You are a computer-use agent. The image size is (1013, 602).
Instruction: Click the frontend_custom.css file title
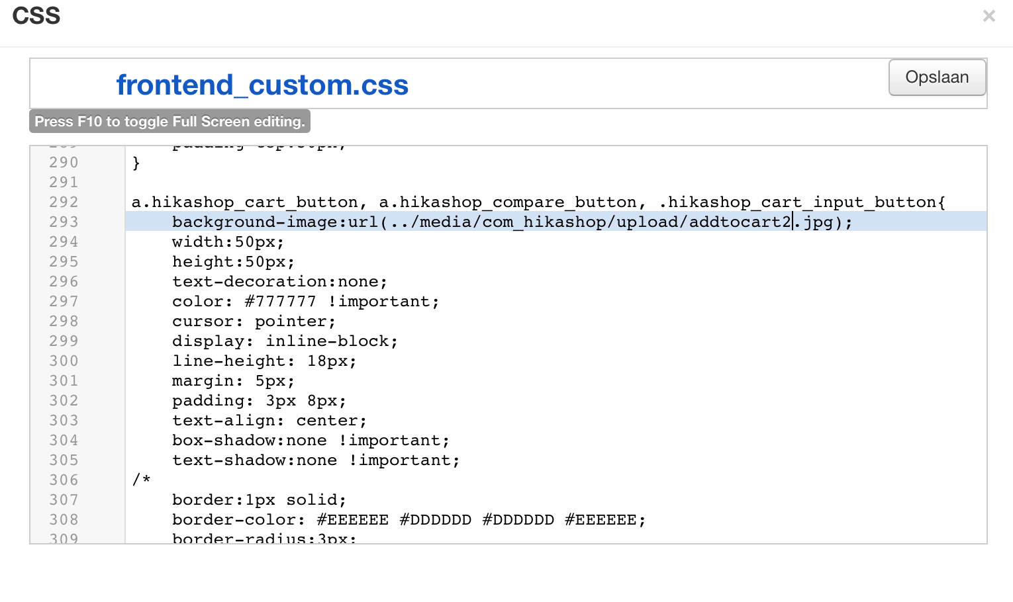click(x=262, y=85)
